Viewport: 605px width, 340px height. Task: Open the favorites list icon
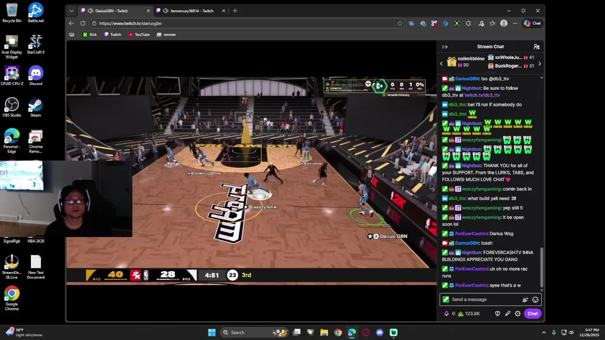coord(493,23)
